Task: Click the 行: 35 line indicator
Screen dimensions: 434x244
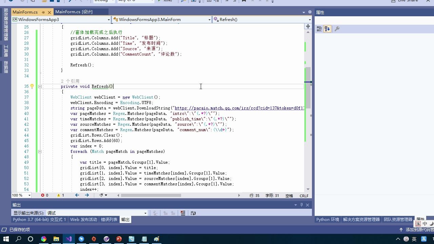Action: tap(254, 196)
